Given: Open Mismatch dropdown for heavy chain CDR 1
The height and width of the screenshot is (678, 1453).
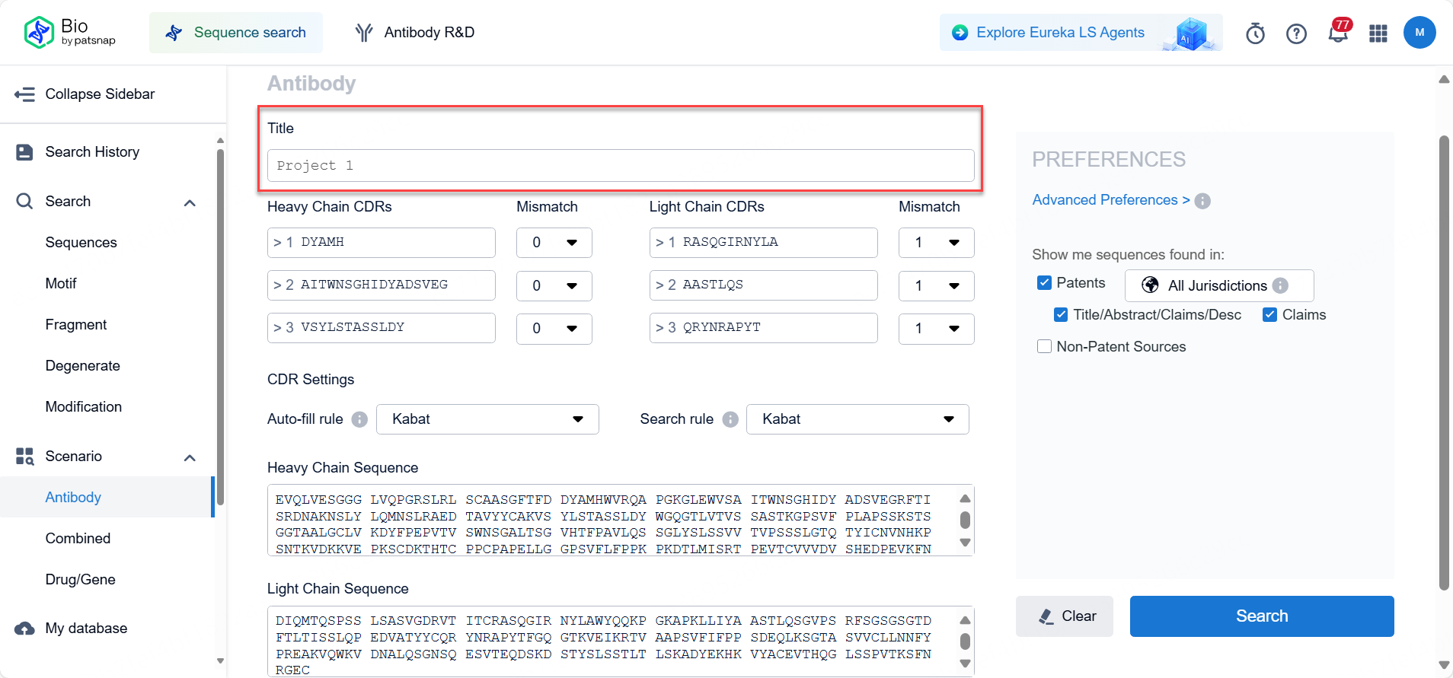Looking at the screenshot, I should (x=554, y=243).
